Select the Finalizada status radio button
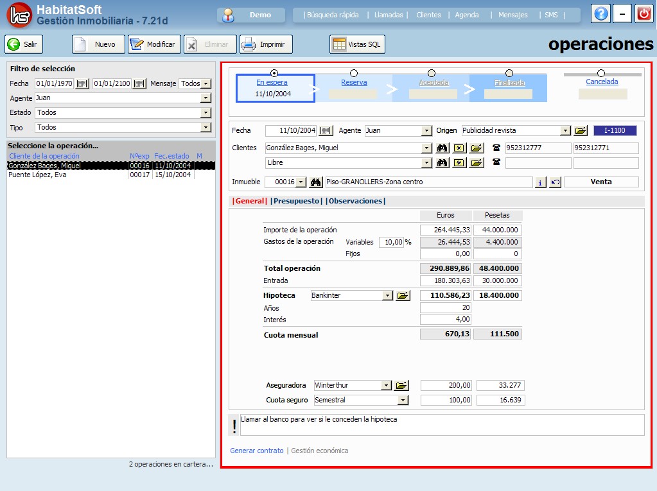This screenshot has width=657, height=491. (x=509, y=73)
